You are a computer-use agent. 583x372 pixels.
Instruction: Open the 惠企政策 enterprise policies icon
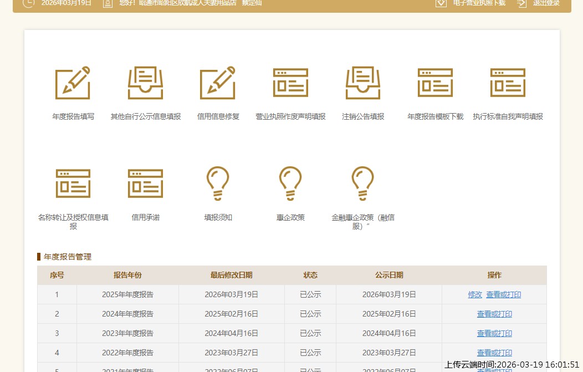point(290,184)
